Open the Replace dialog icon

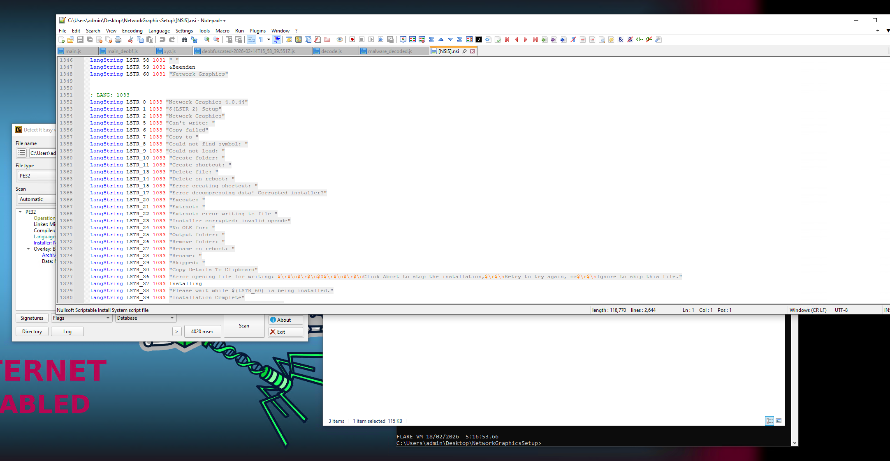click(x=194, y=39)
